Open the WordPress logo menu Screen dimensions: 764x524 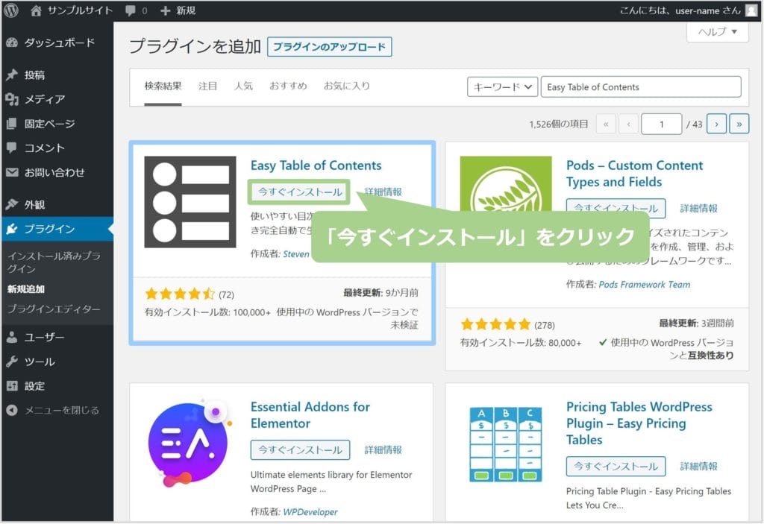(11, 10)
